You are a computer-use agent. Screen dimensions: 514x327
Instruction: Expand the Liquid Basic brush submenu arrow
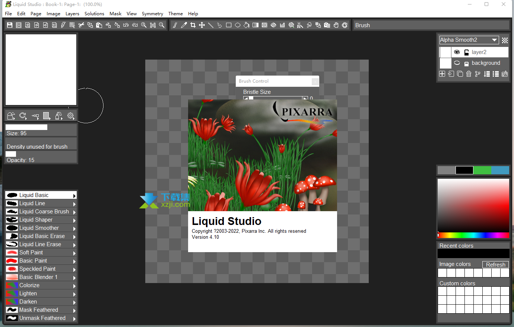click(74, 196)
